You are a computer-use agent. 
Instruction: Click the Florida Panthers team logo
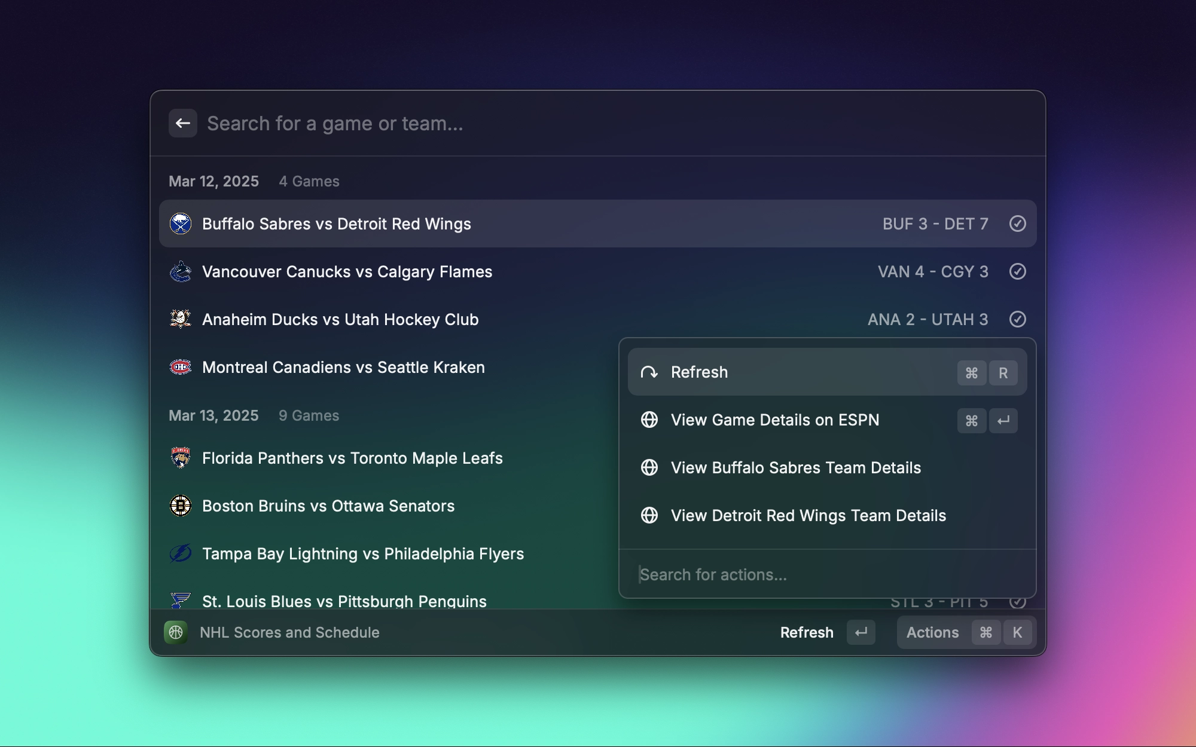point(180,458)
